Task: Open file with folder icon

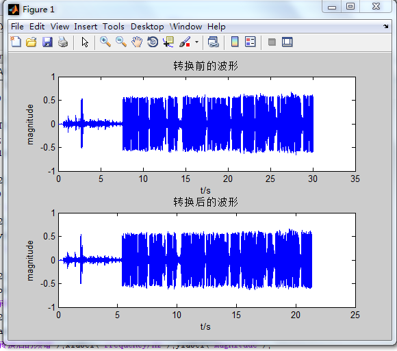Action: pos(31,42)
